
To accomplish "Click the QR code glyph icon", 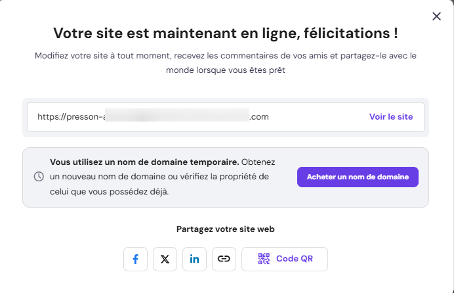I will pos(264,259).
